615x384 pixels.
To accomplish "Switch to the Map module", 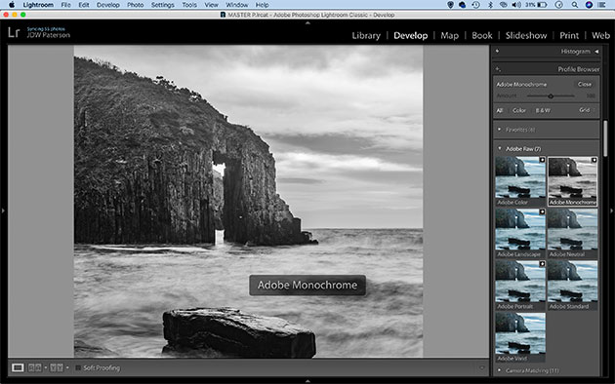I will [449, 36].
